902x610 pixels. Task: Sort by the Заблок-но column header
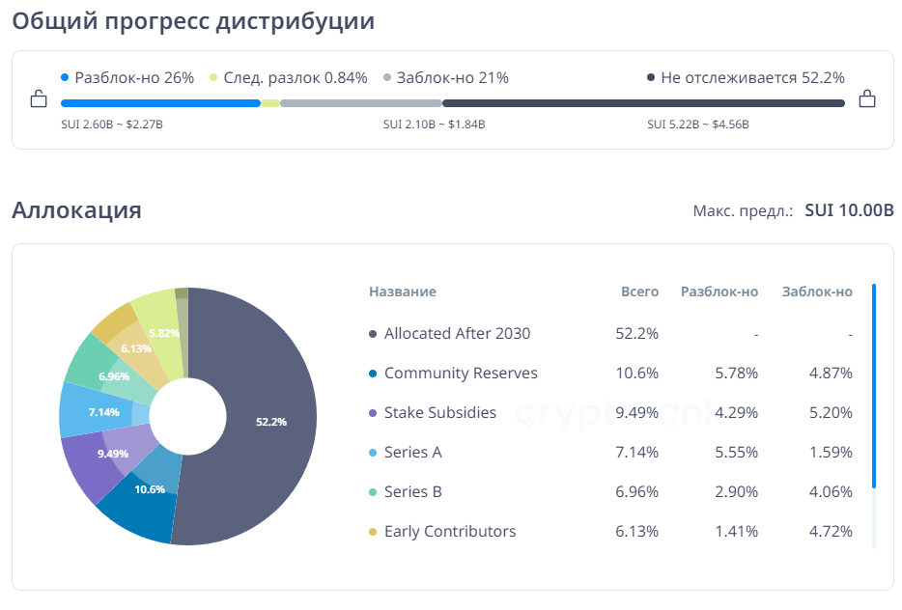coord(817,291)
